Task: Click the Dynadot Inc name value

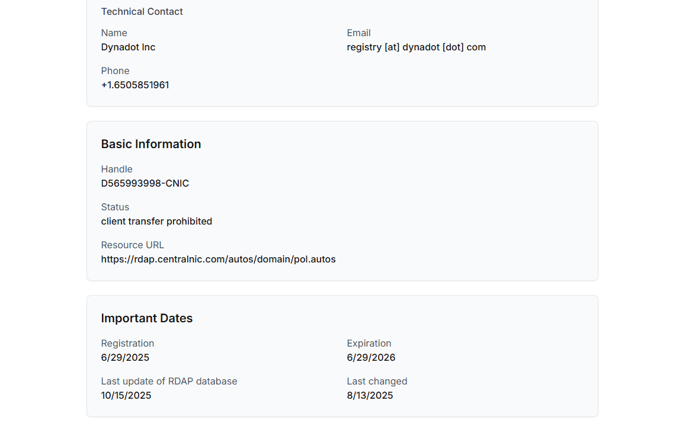Action: click(x=128, y=47)
